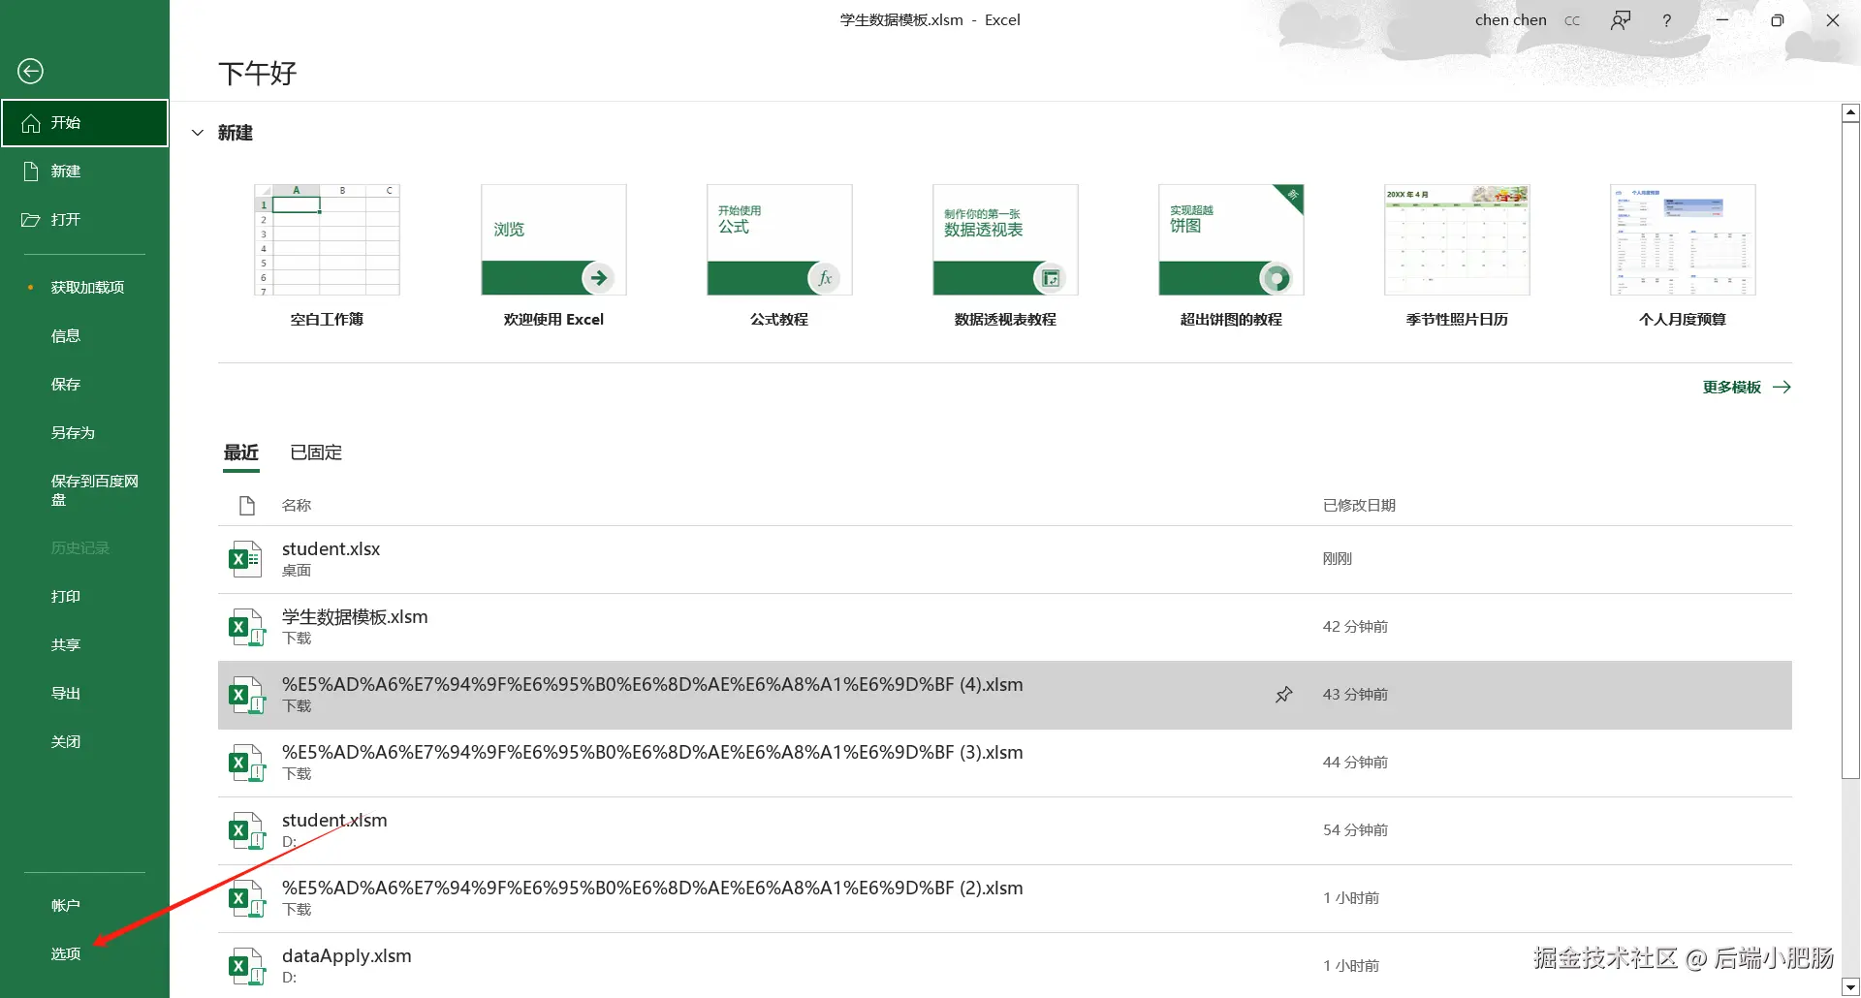Click the back arrow to return to workbook

[x=30, y=71]
